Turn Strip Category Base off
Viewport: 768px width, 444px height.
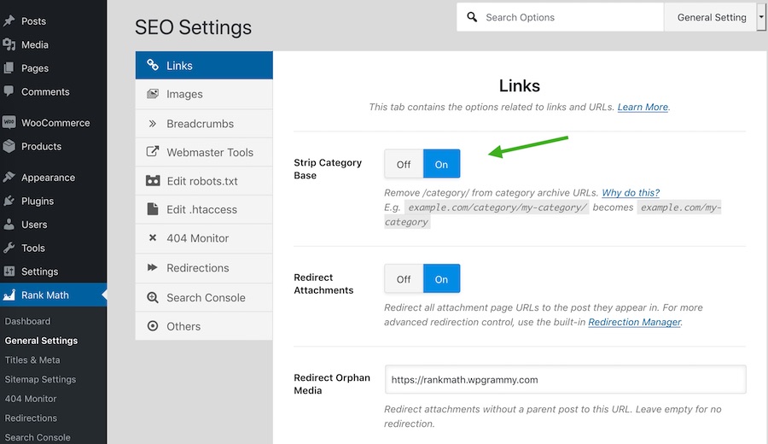point(404,164)
